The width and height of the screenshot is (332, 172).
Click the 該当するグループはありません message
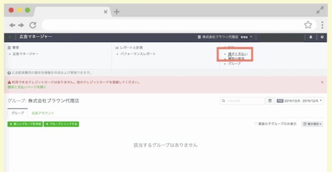(x=166, y=145)
